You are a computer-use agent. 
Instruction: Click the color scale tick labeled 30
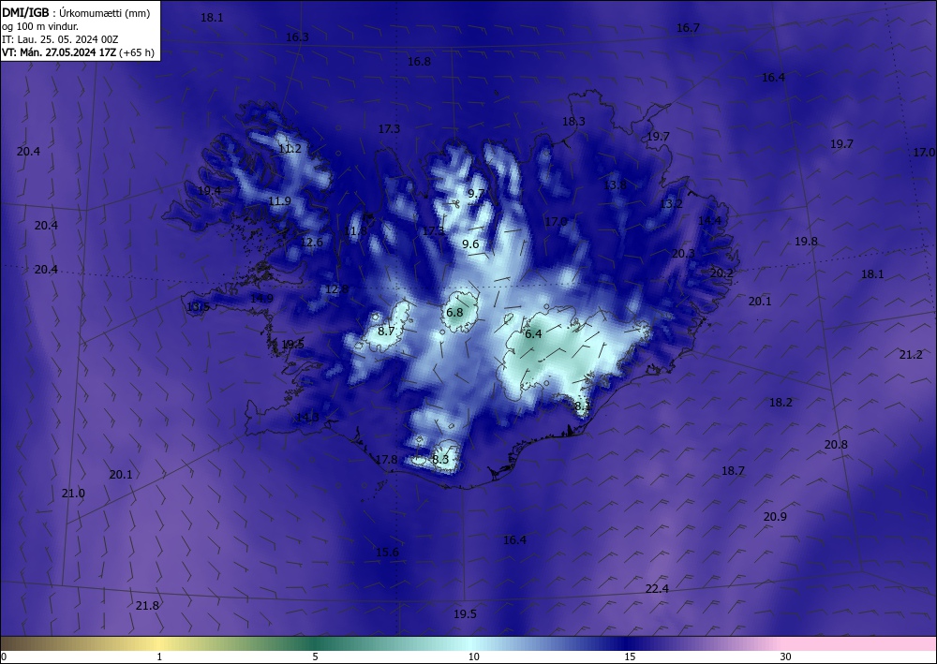786,657
